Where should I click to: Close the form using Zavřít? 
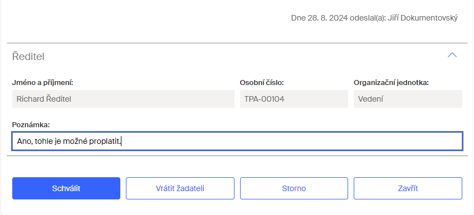(408, 188)
